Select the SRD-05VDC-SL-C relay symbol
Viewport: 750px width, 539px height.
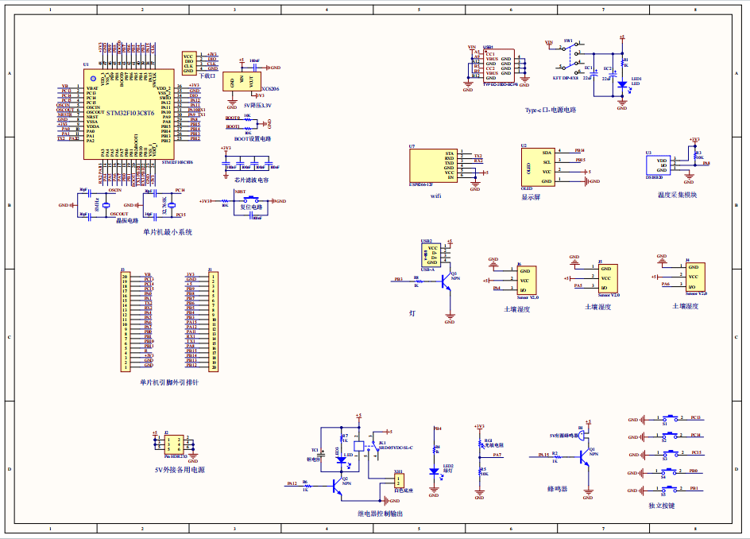360,446
